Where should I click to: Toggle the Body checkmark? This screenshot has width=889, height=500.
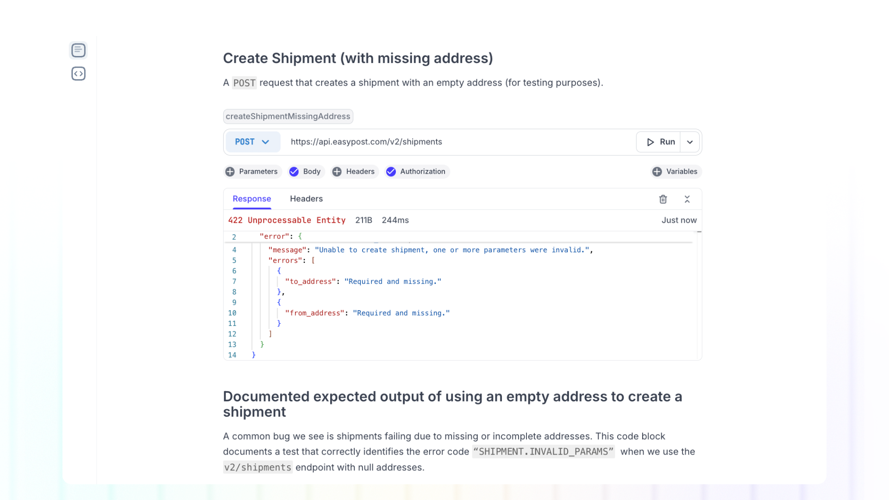point(294,172)
